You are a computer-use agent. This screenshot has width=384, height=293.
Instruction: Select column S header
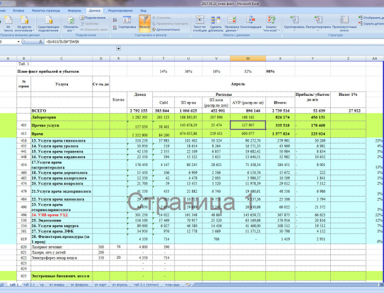[x=139, y=59]
